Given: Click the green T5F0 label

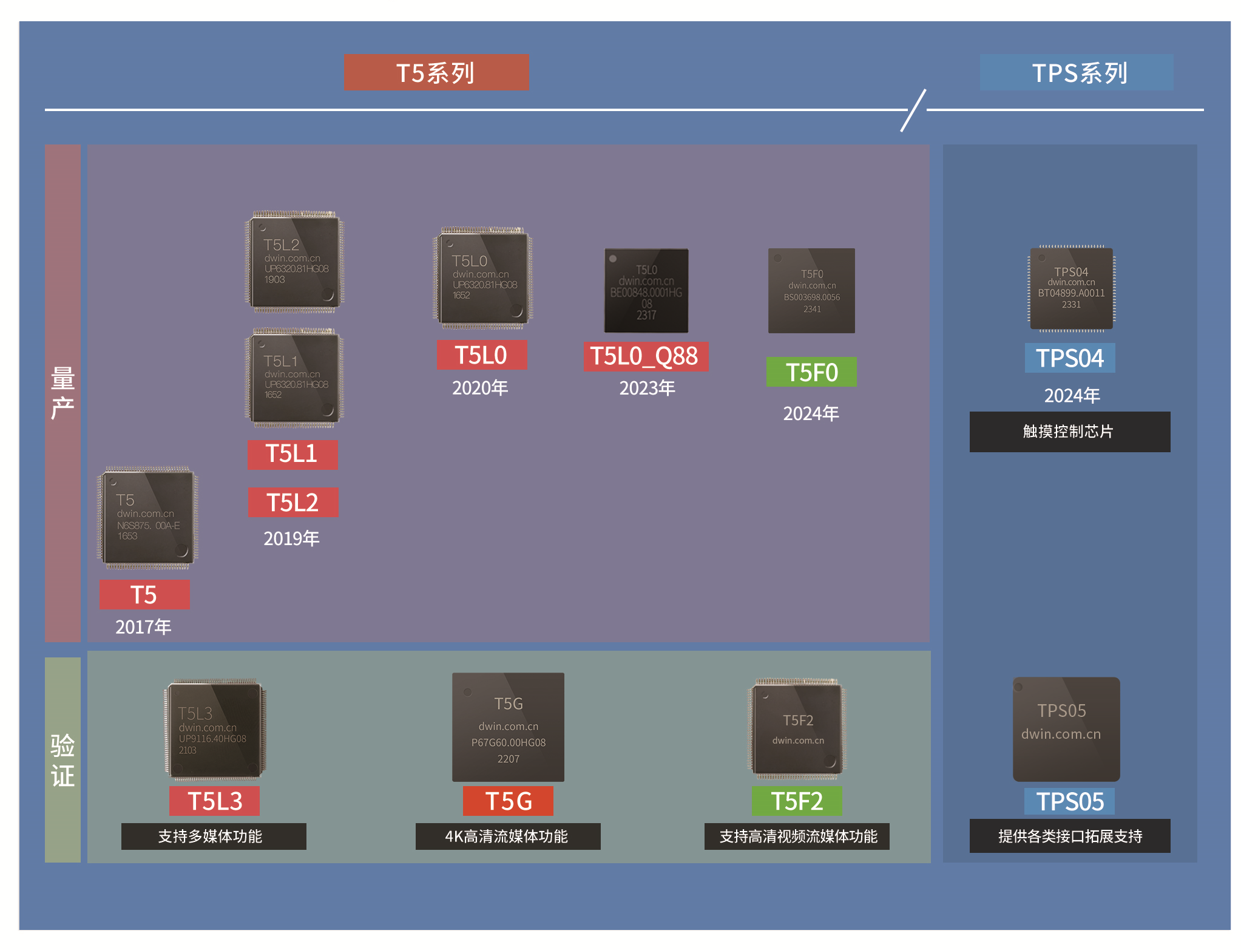Looking at the screenshot, I should coord(811,372).
